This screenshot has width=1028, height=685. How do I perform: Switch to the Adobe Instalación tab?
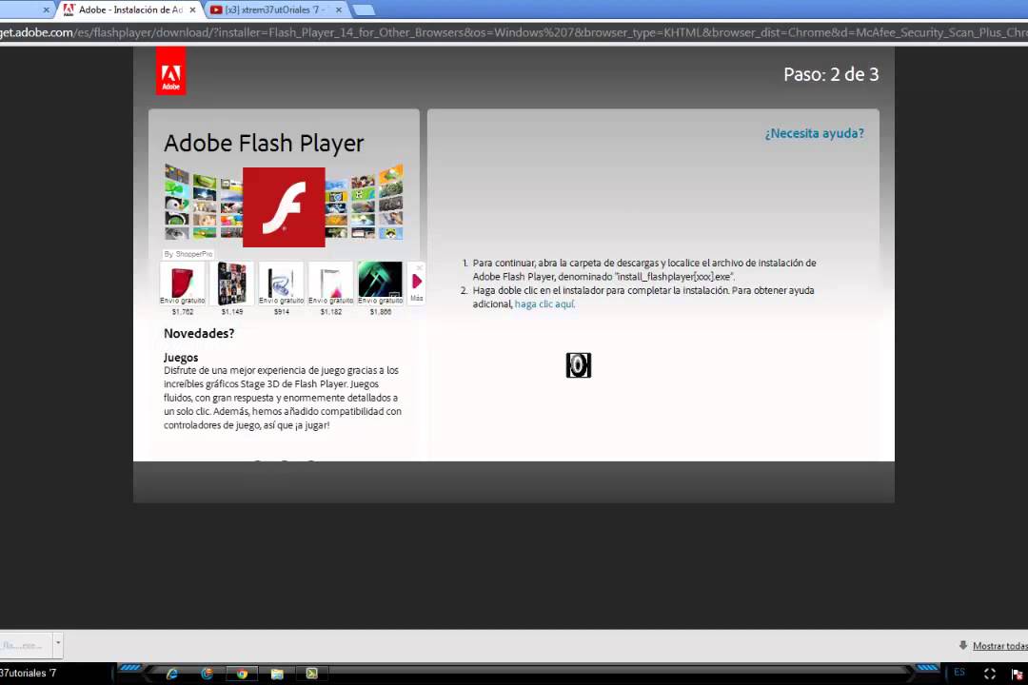[x=130, y=10]
